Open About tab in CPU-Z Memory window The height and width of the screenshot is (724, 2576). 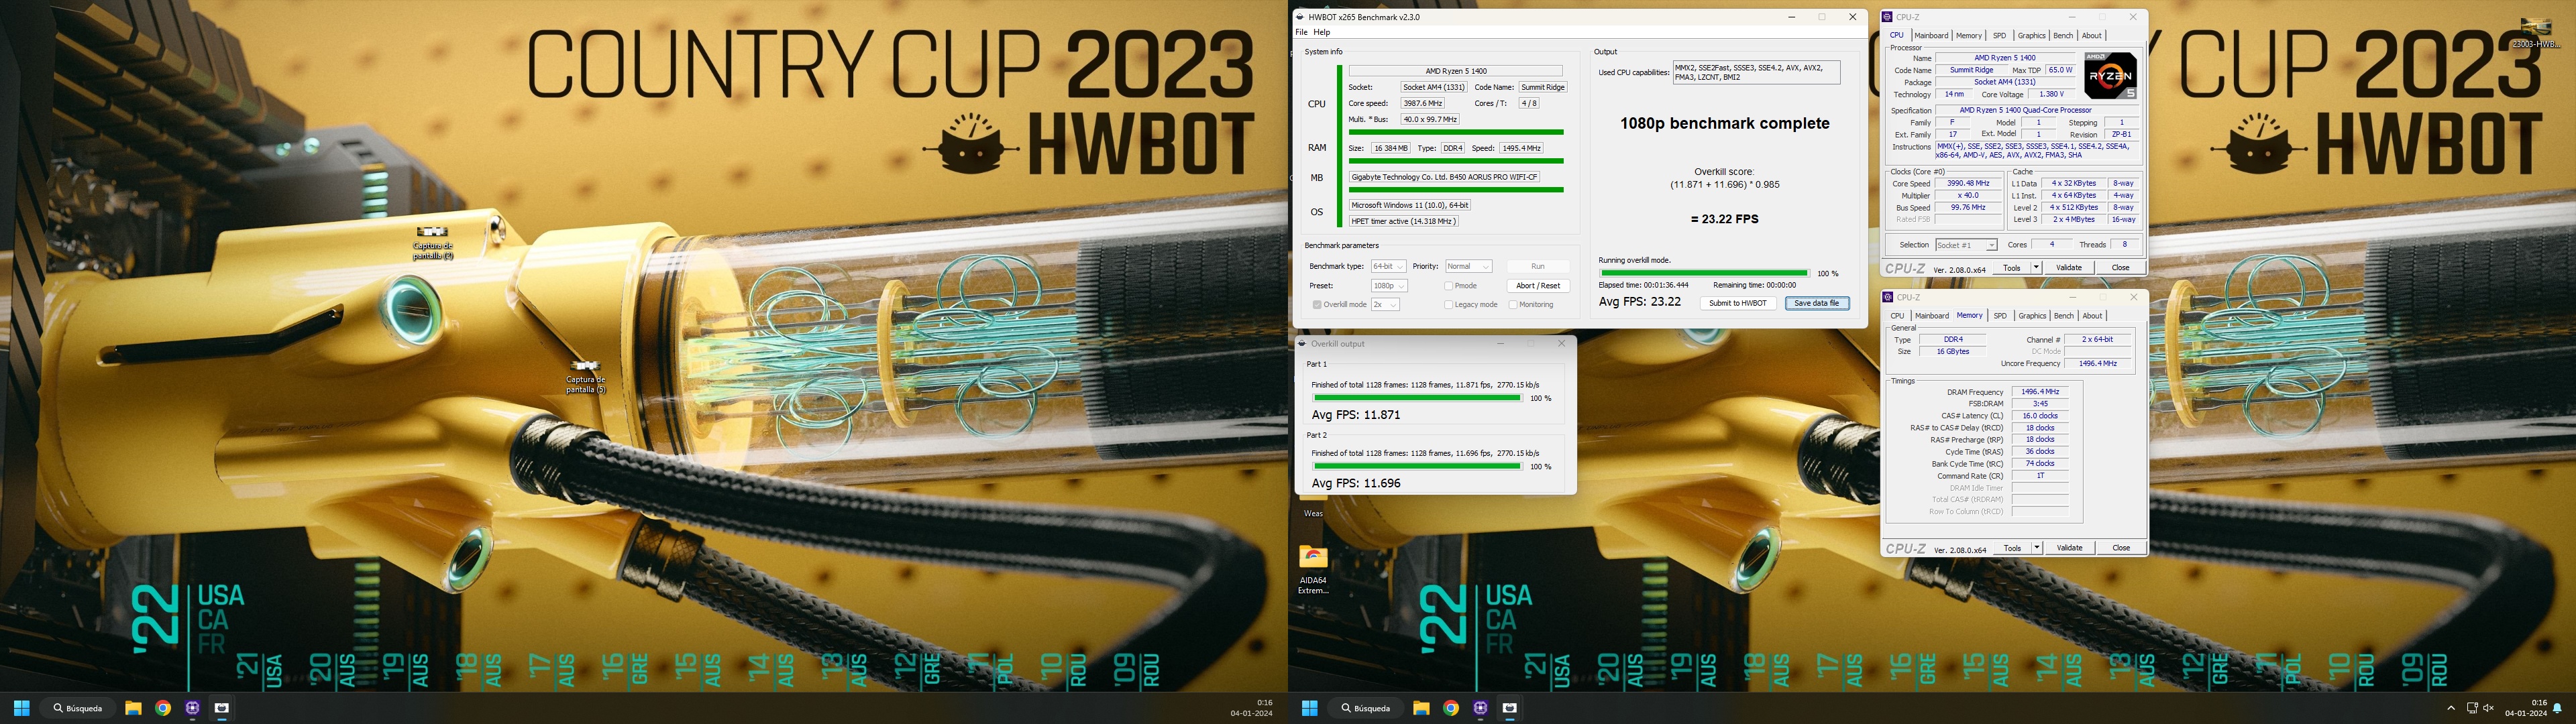[2092, 316]
